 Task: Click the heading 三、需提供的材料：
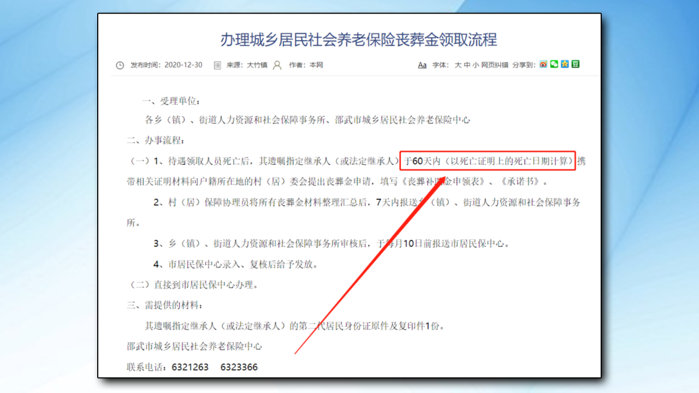click(164, 305)
